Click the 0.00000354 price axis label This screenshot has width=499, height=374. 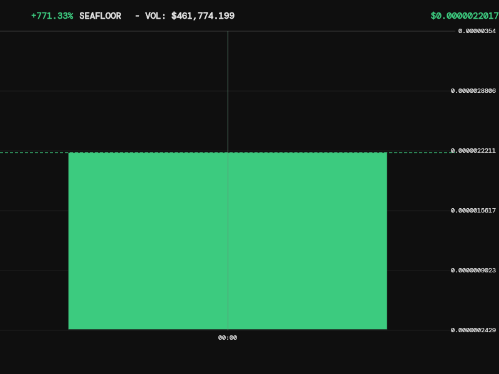pyautogui.click(x=477, y=31)
